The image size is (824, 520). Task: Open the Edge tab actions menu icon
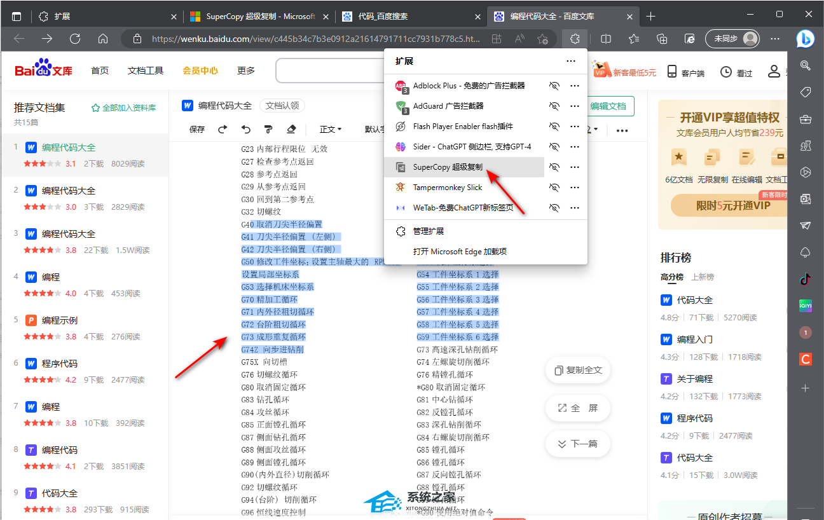point(17,17)
